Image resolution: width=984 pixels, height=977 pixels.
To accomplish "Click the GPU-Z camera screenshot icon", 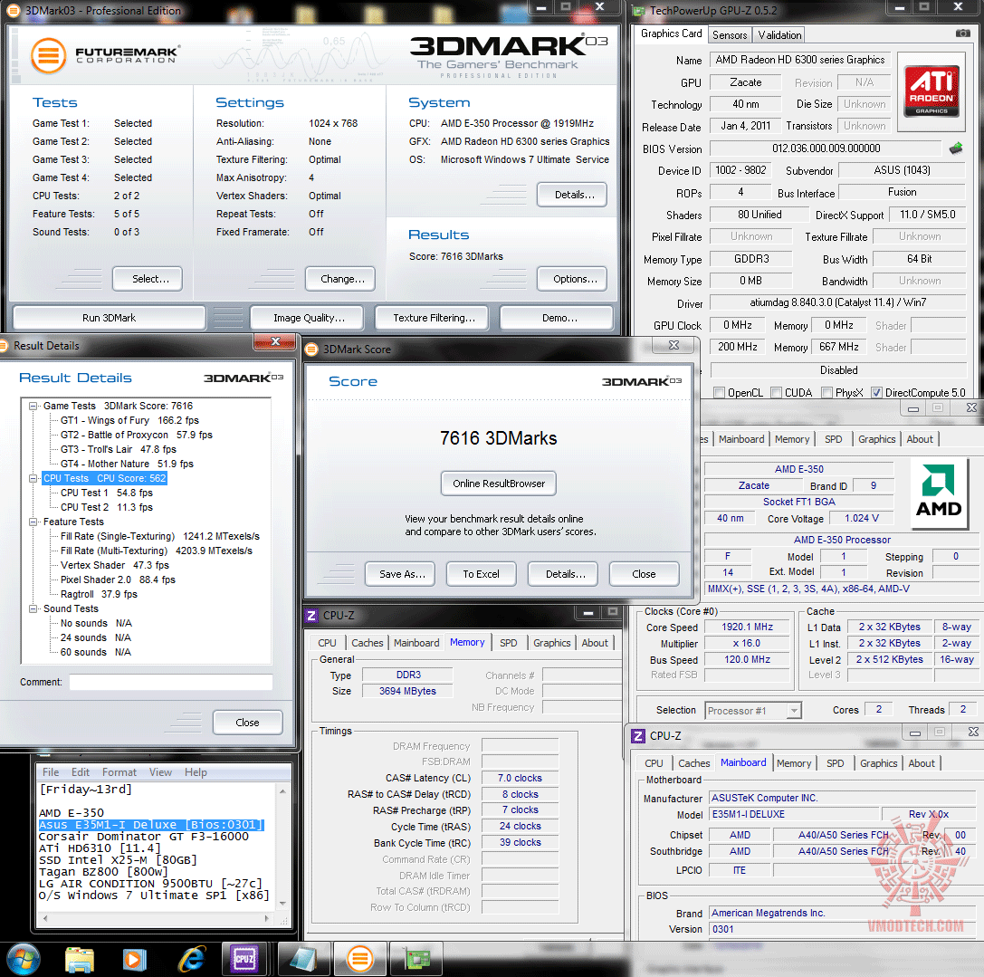I will (x=962, y=34).
